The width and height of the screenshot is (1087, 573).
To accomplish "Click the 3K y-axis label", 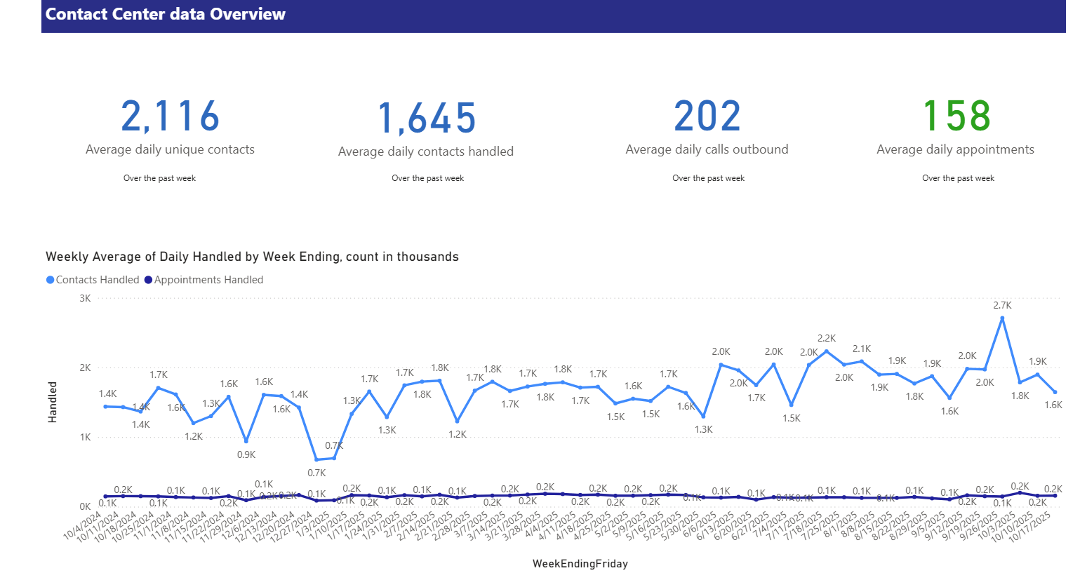I will 85,298.
